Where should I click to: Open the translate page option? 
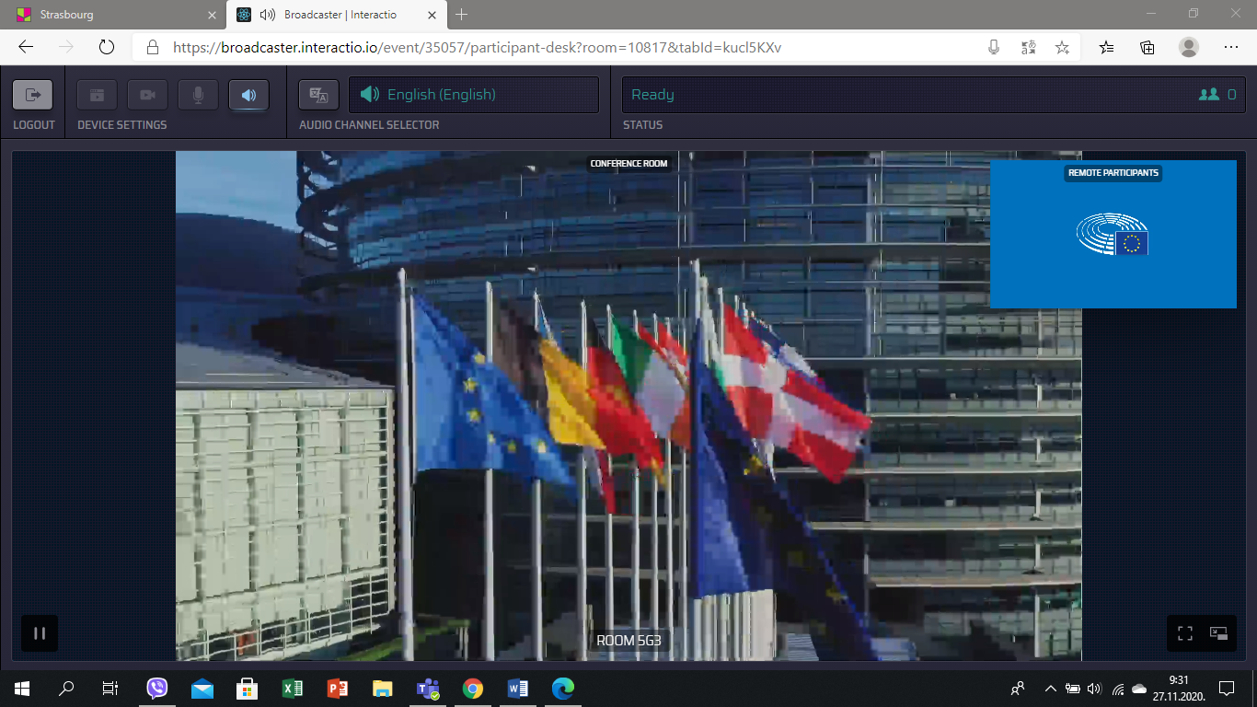1029,47
